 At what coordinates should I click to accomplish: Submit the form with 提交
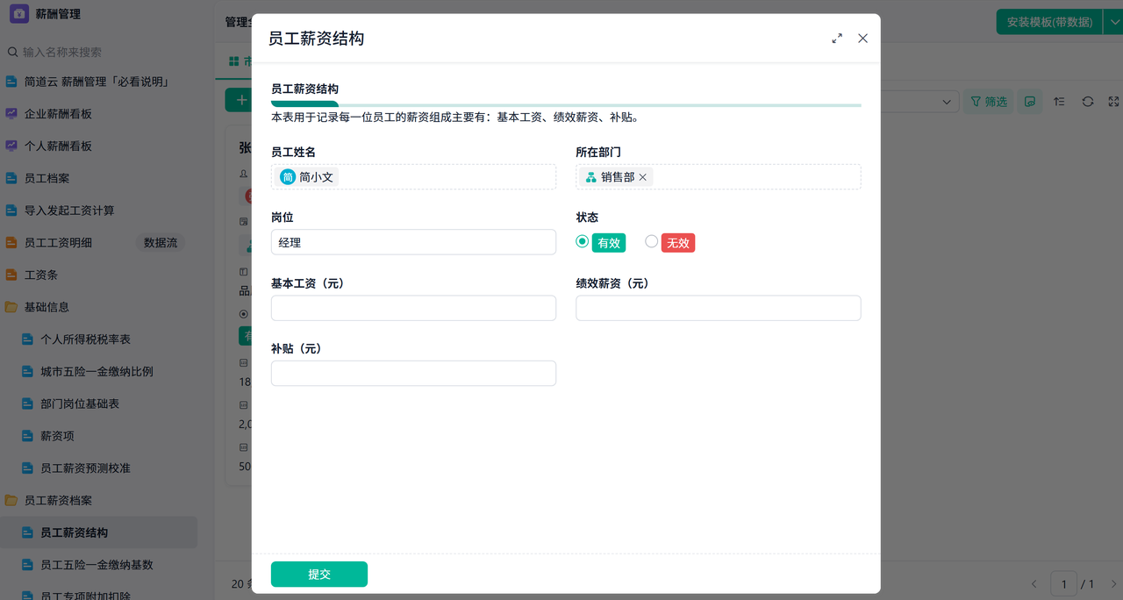click(x=319, y=574)
